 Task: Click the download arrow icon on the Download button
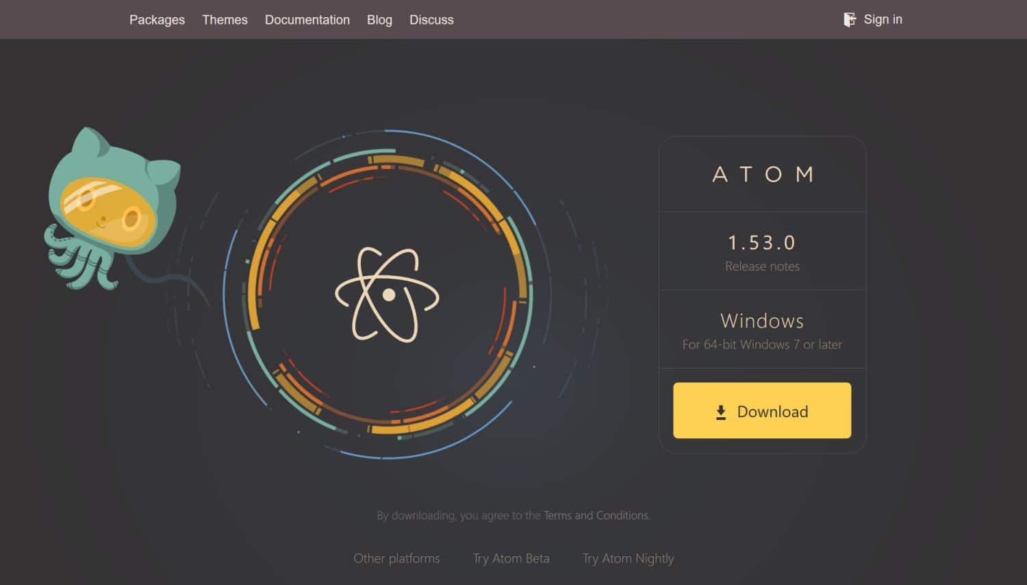720,411
